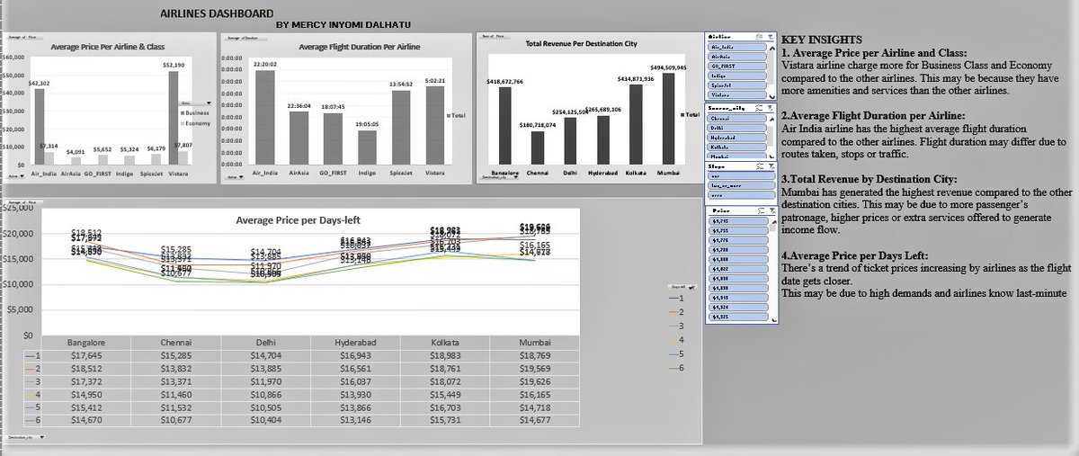Open the Destination_city filter on the Total Revenue chart
The height and width of the screenshot is (456, 1079).
click(500, 176)
